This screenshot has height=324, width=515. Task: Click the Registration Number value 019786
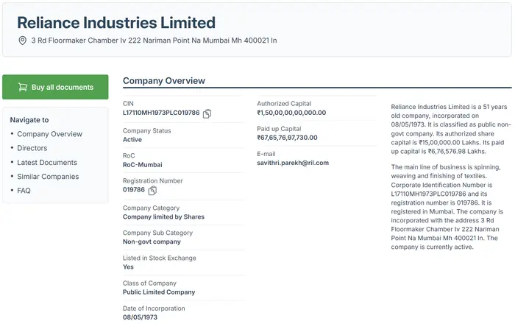pyautogui.click(x=134, y=189)
